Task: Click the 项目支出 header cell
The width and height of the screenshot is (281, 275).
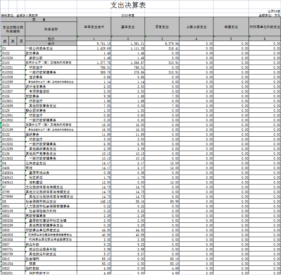Action: pos(162,27)
